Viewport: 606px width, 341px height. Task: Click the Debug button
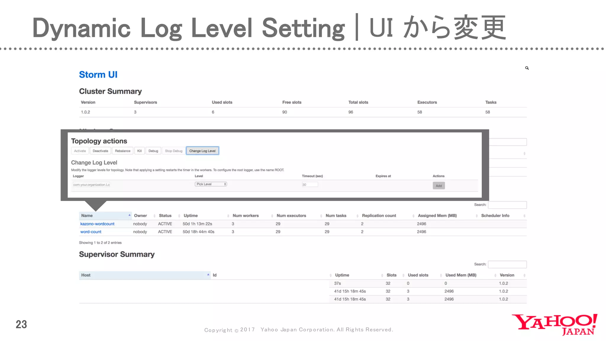click(x=153, y=151)
